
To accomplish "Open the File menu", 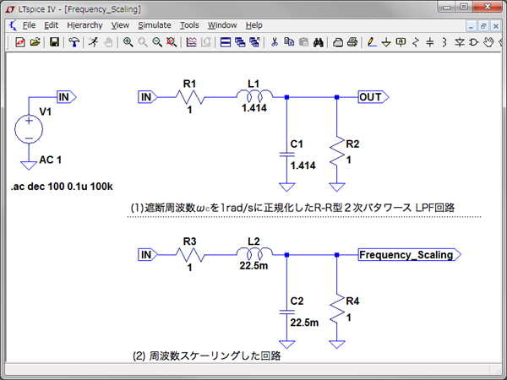I will [29, 25].
